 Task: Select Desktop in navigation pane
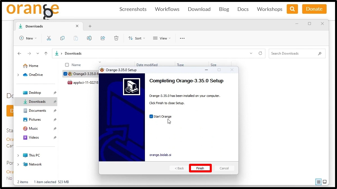point(35,93)
